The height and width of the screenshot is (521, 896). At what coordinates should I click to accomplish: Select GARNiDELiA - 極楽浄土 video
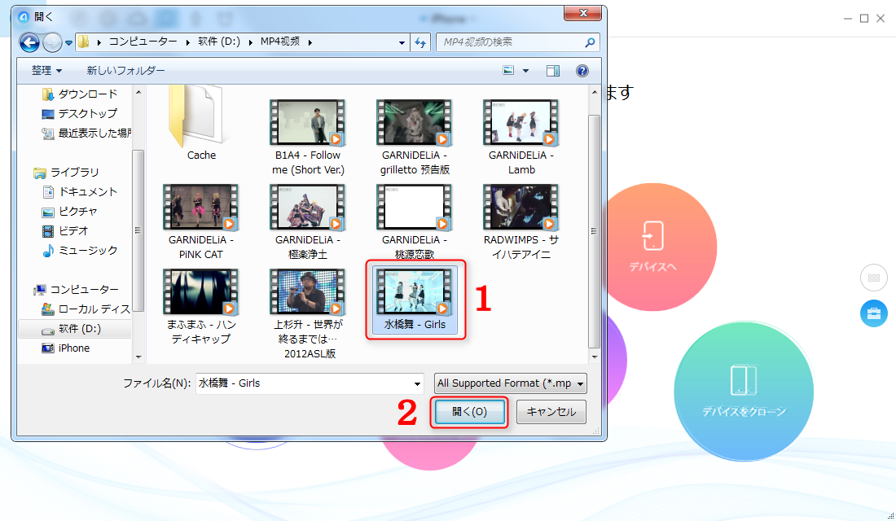click(308, 221)
